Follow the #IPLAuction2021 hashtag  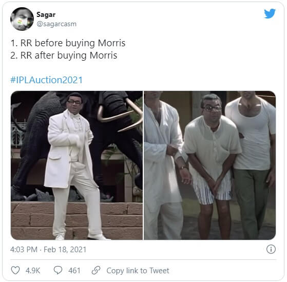click(x=47, y=80)
